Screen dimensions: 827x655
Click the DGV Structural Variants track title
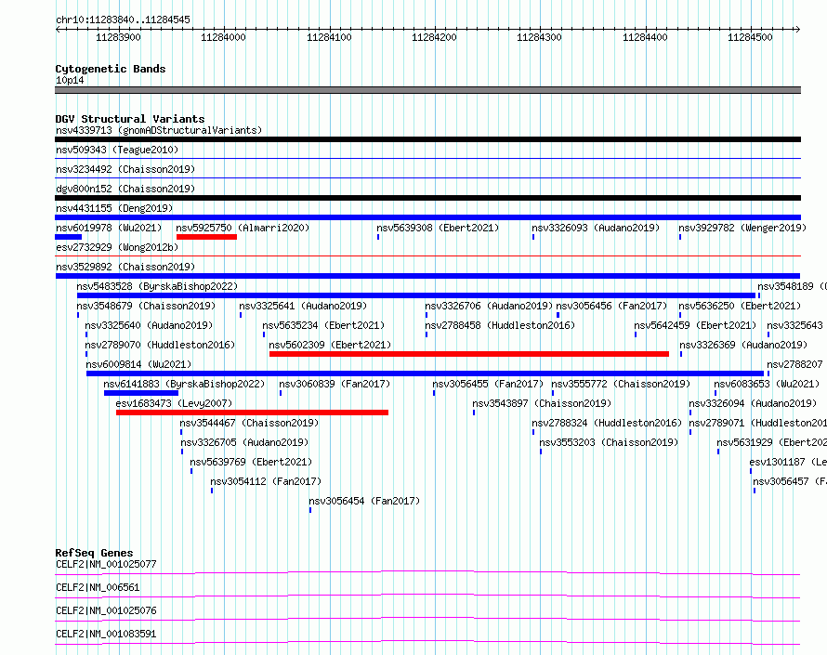point(130,119)
